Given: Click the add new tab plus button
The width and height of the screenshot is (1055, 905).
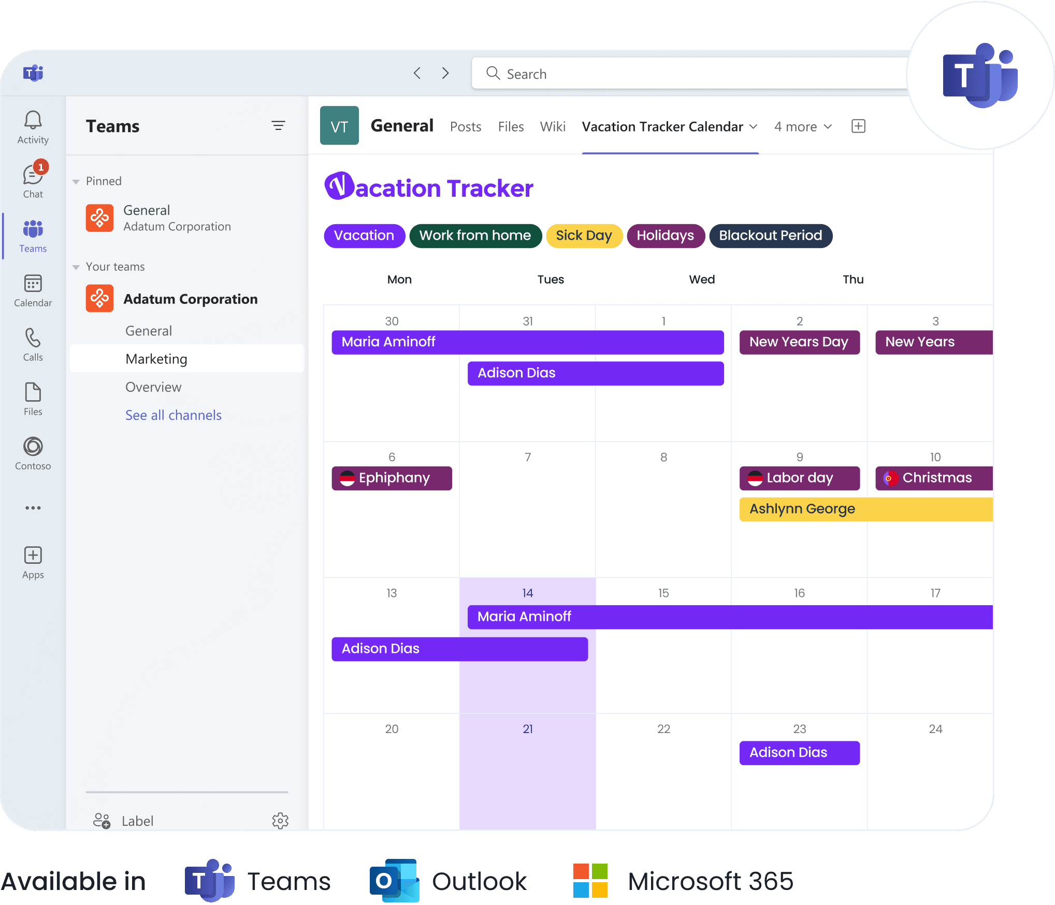Looking at the screenshot, I should [858, 126].
